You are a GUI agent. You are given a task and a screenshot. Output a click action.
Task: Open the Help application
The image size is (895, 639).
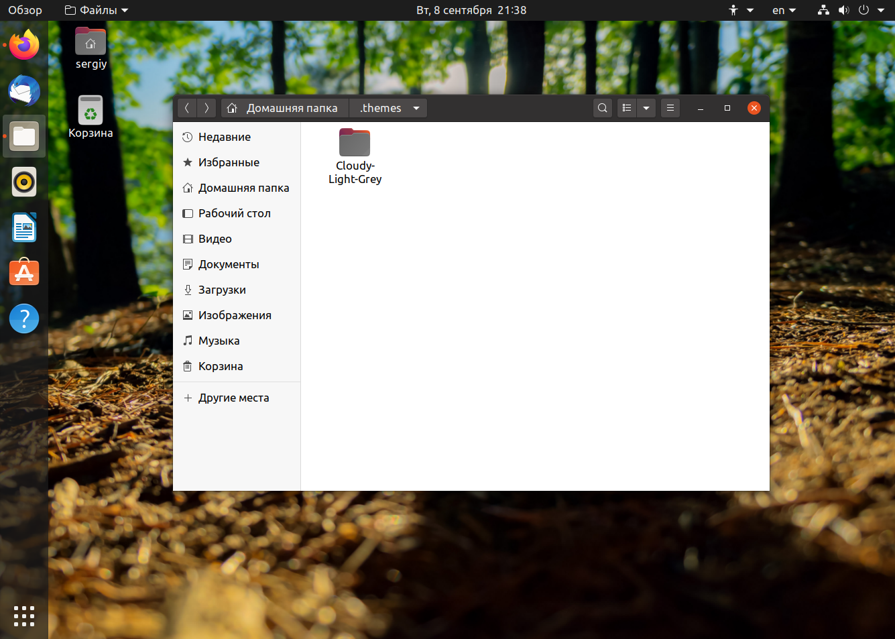coord(24,318)
